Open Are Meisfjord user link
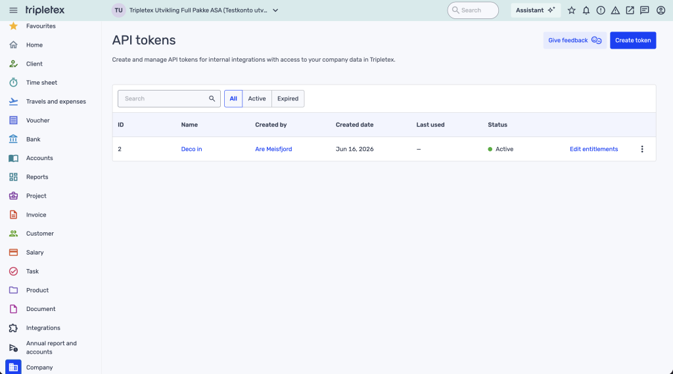The width and height of the screenshot is (673, 374). click(273, 149)
